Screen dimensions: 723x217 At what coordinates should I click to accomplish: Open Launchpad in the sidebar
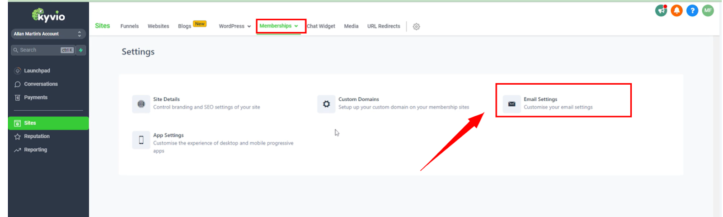pyautogui.click(x=37, y=71)
